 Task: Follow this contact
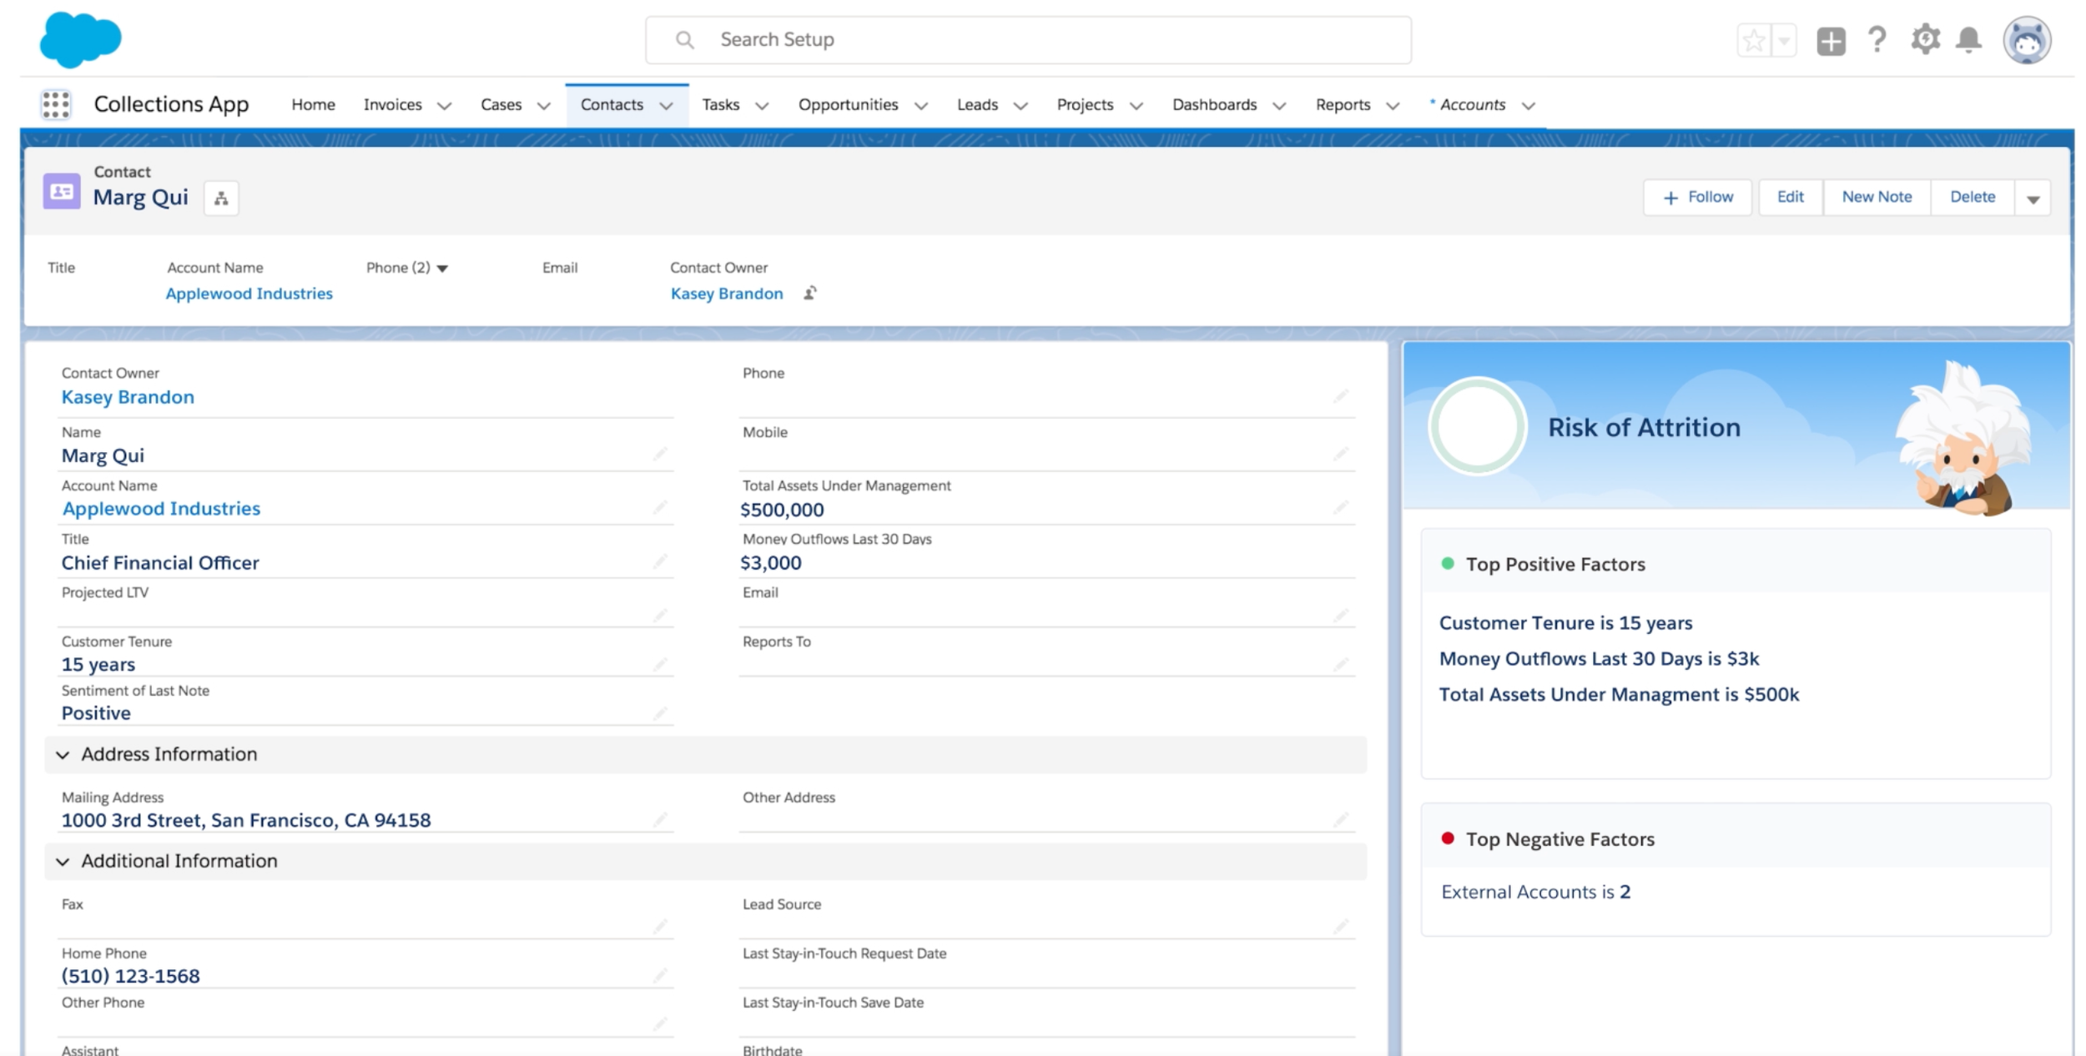(x=1697, y=198)
